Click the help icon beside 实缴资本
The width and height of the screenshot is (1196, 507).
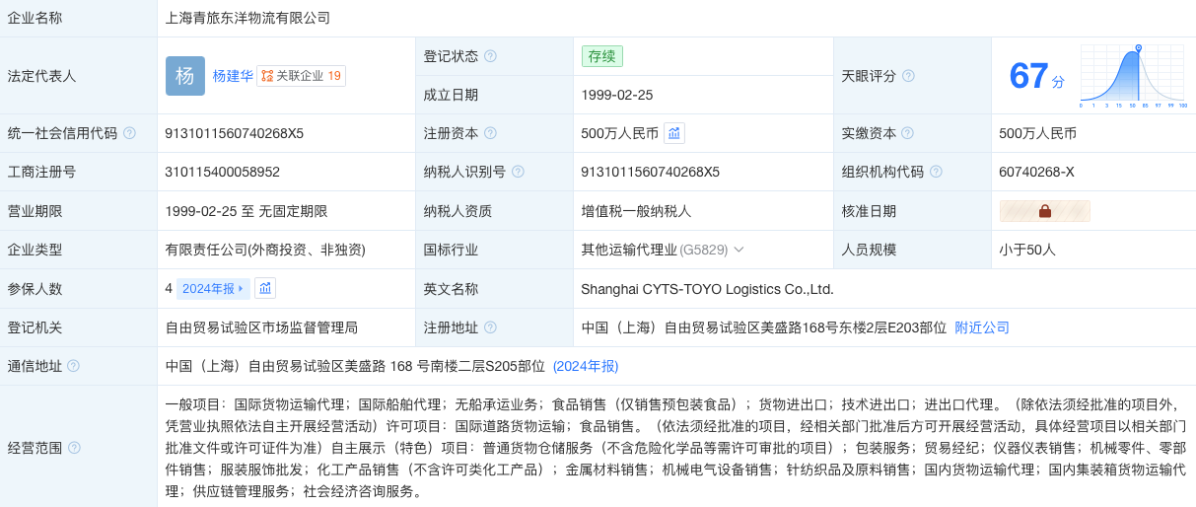(x=907, y=133)
